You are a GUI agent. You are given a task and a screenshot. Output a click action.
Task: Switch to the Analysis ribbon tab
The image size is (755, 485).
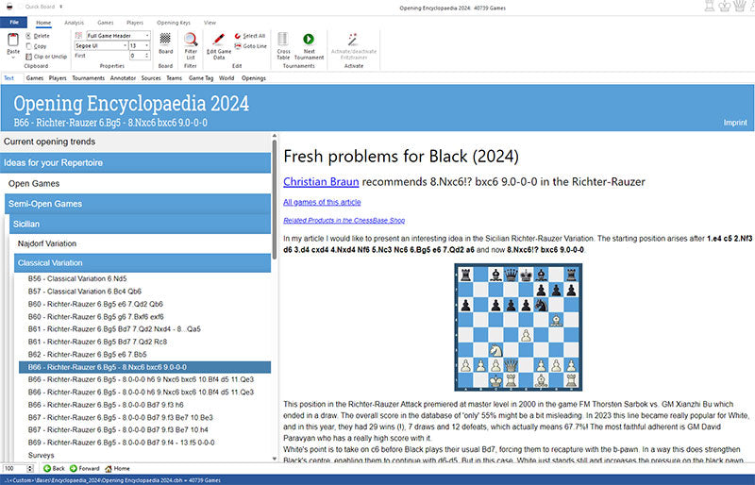pyautogui.click(x=74, y=22)
